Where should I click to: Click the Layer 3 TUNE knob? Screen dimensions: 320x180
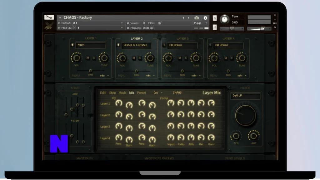point(196,58)
